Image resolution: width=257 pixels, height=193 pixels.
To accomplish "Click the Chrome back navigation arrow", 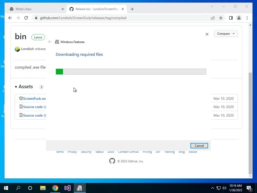I will coord(10,18).
